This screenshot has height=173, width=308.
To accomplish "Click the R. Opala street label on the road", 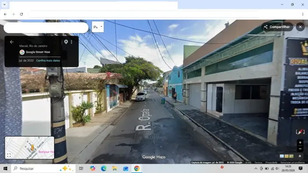I will (x=144, y=119).
